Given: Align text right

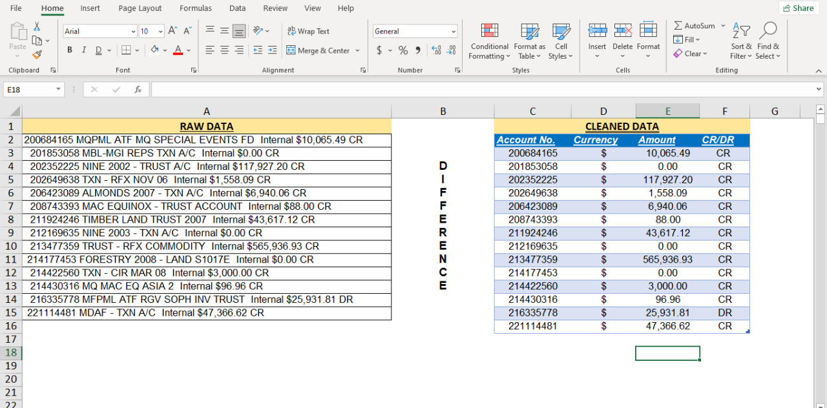Looking at the screenshot, I should (x=239, y=50).
